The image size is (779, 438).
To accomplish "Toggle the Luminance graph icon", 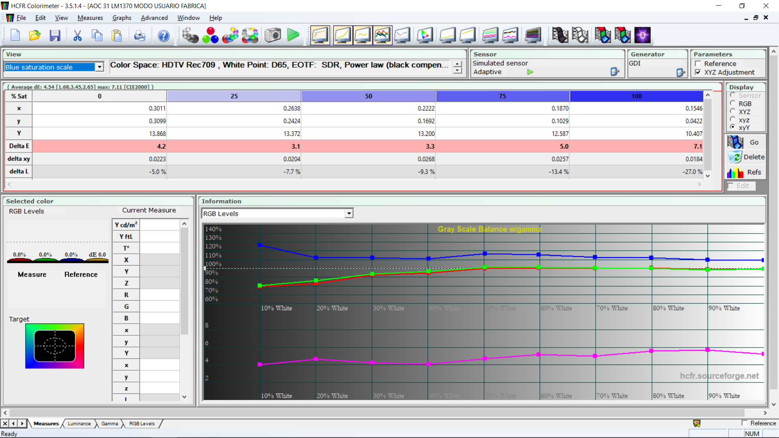I will click(x=342, y=35).
